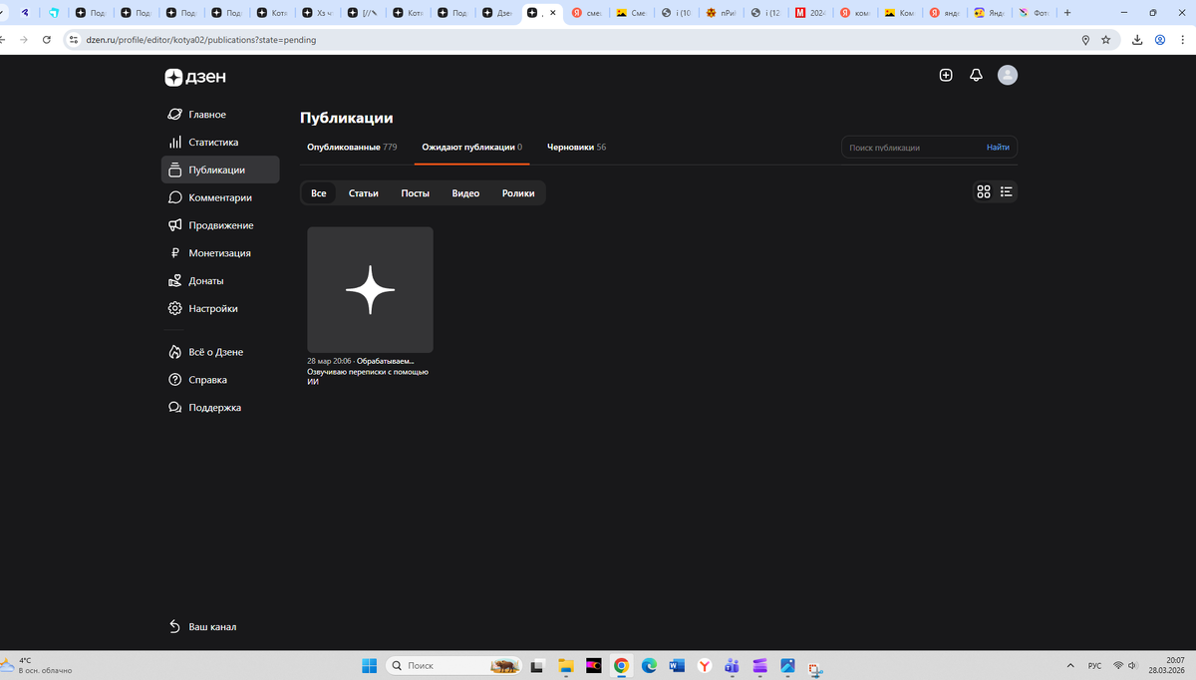
Task: Open browser downloads icon
Action: tap(1137, 40)
